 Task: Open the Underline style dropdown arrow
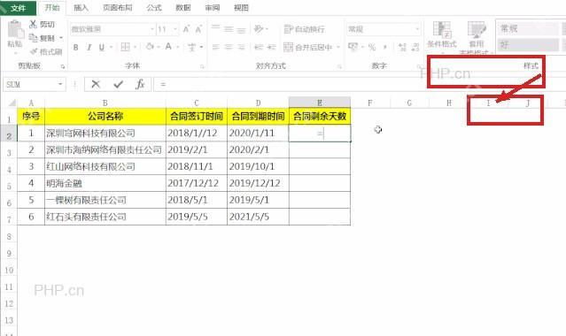coord(111,47)
